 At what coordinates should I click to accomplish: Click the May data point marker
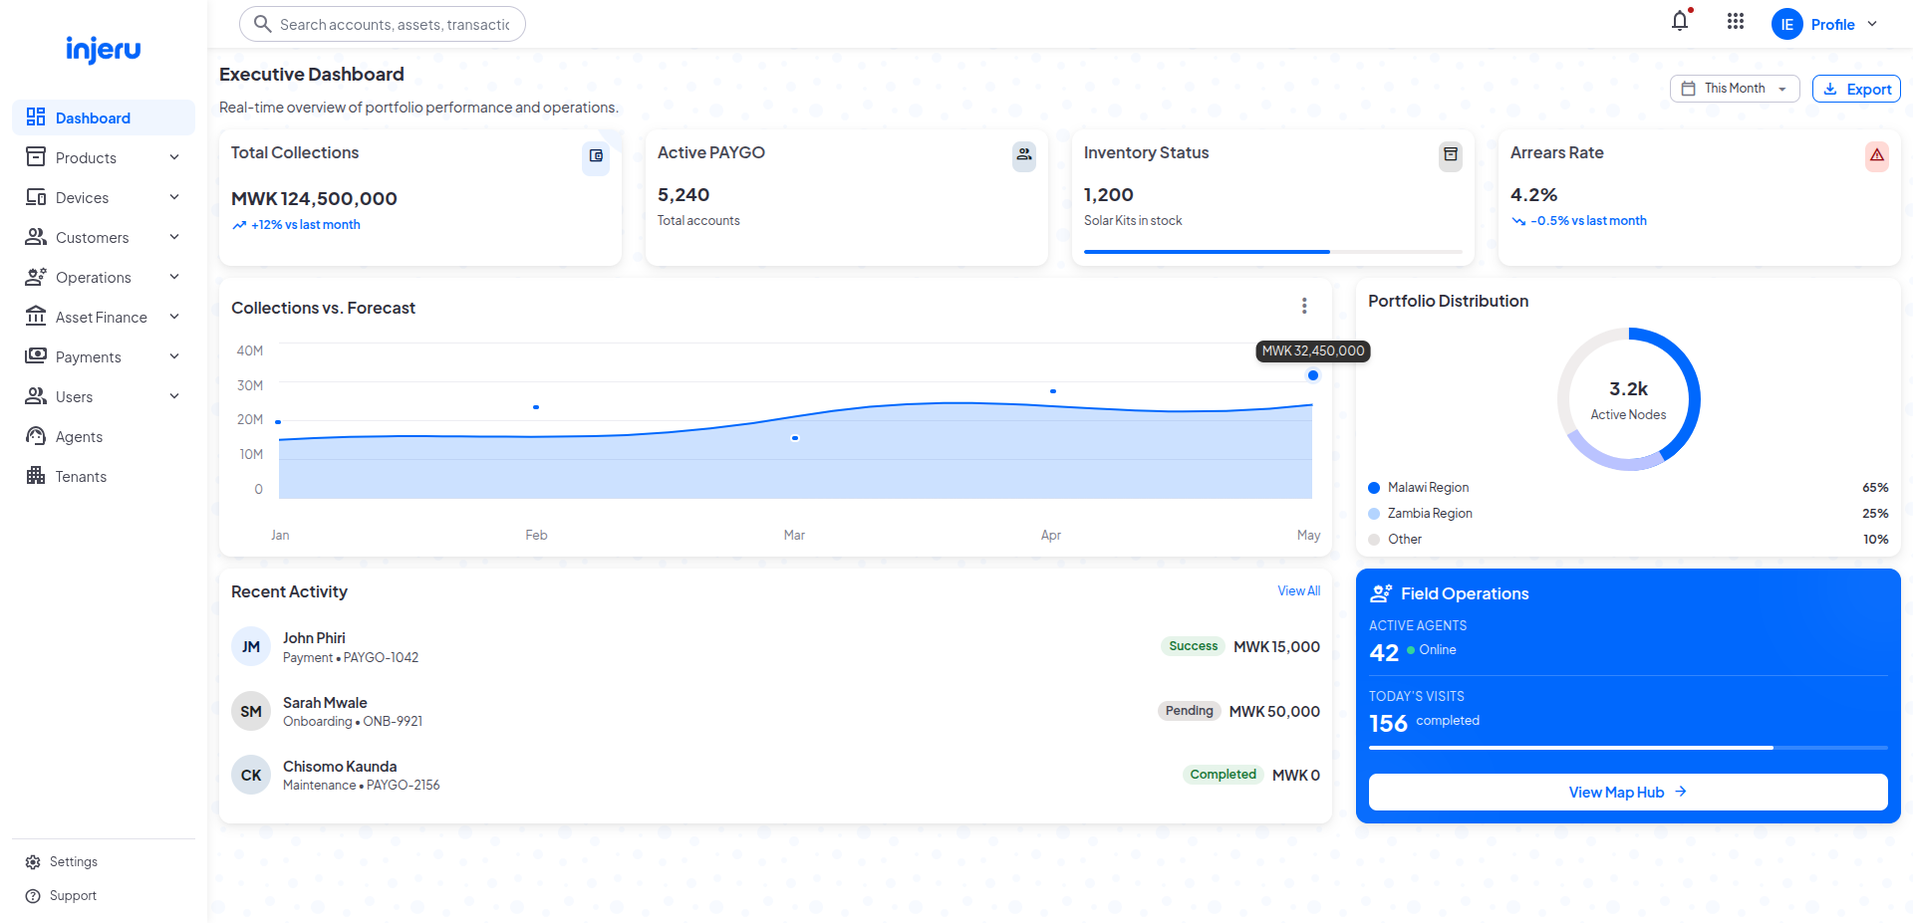pyautogui.click(x=1313, y=375)
